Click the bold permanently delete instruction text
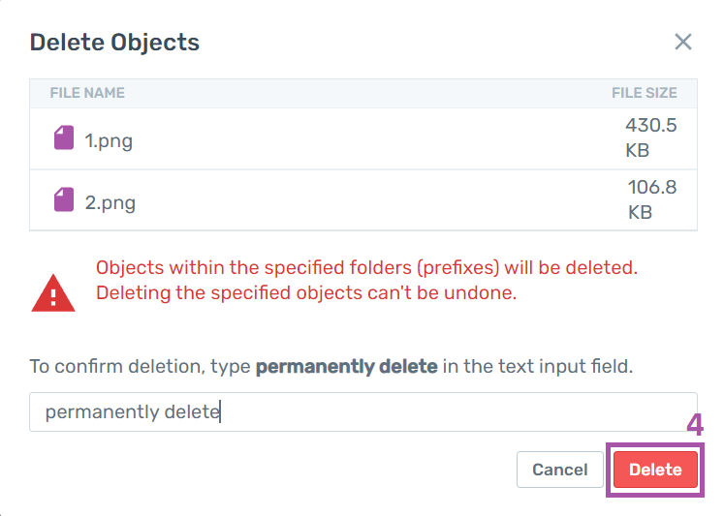 pos(346,367)
